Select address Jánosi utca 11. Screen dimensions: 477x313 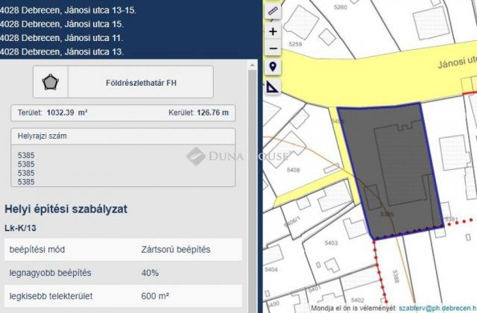(62, 38)
